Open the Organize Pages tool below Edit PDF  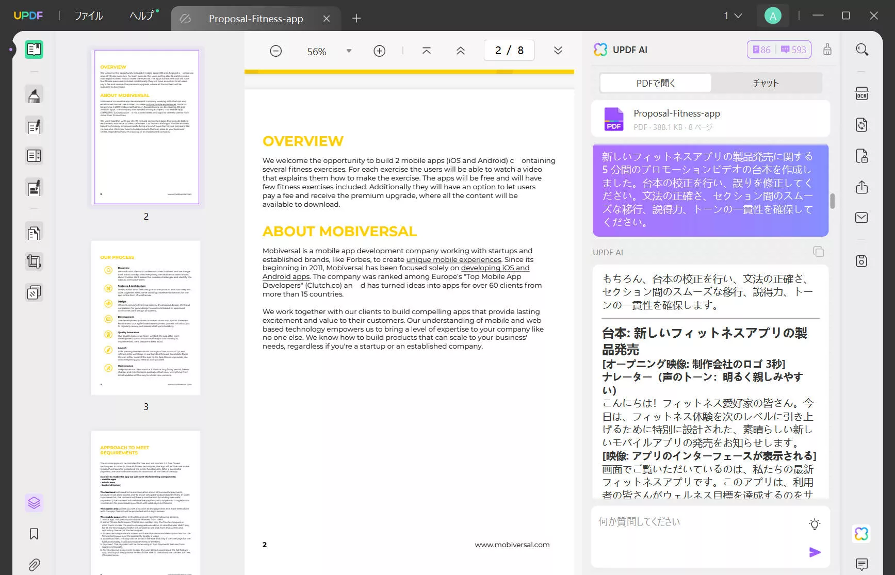tap(34, 156)
